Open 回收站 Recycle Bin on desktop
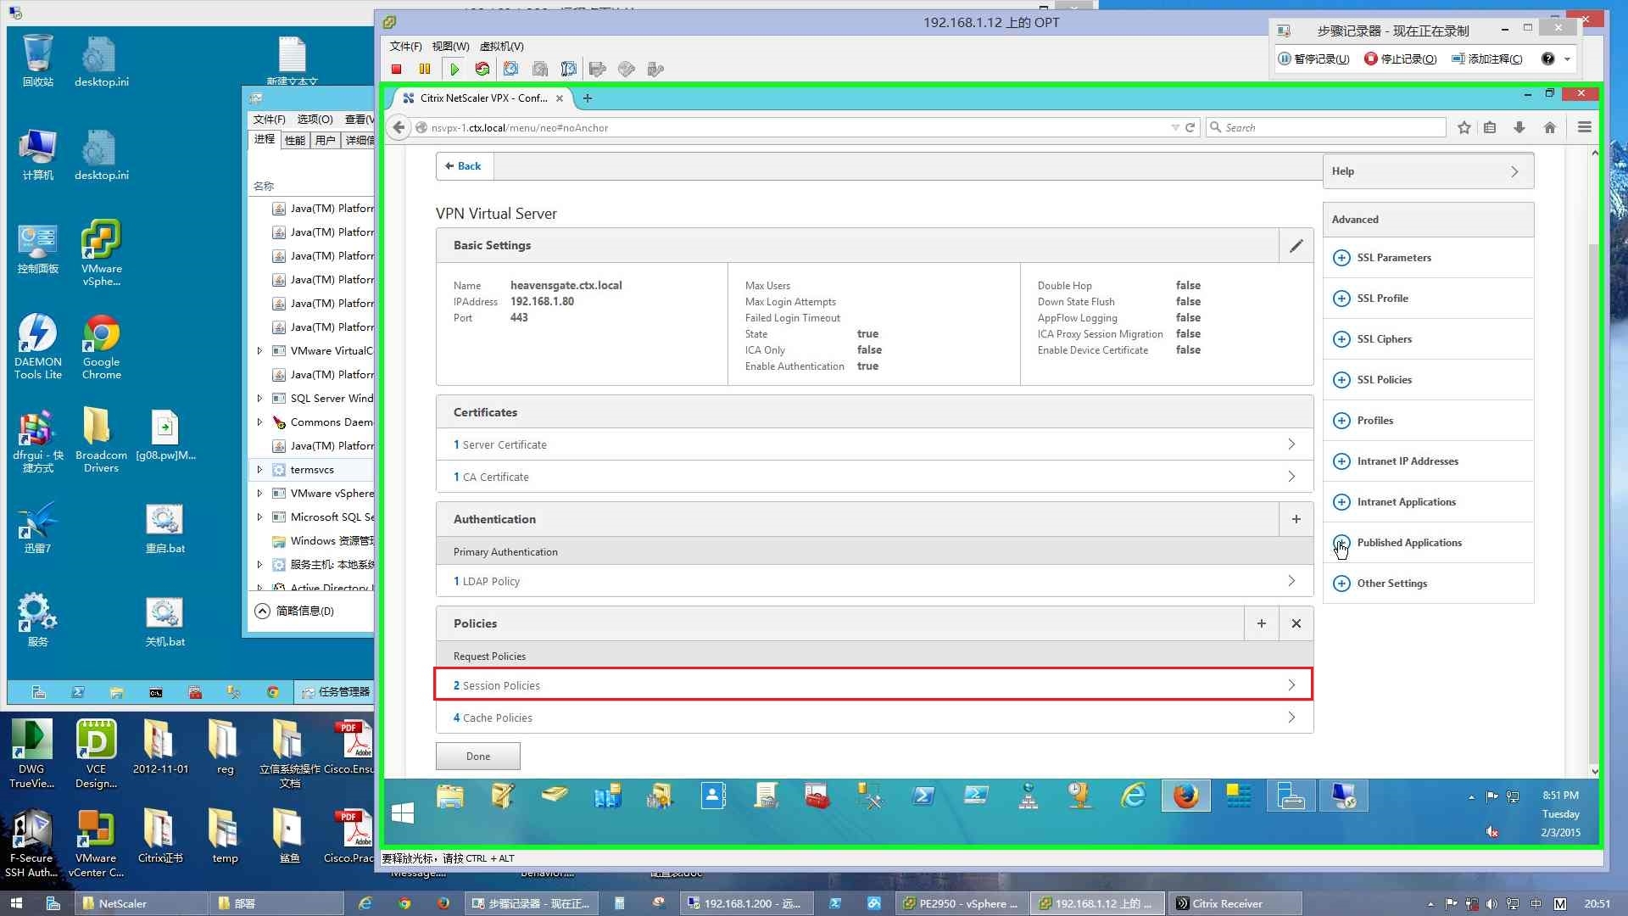Image resolution: width=1628 pixels, height=916 pixels. [x=38, y=60]
